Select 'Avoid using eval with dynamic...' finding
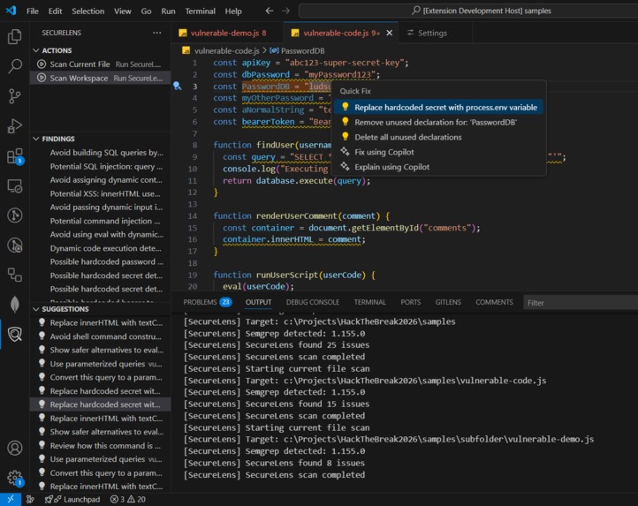Viewport: 638px width, 506px height. click(100, 234)
